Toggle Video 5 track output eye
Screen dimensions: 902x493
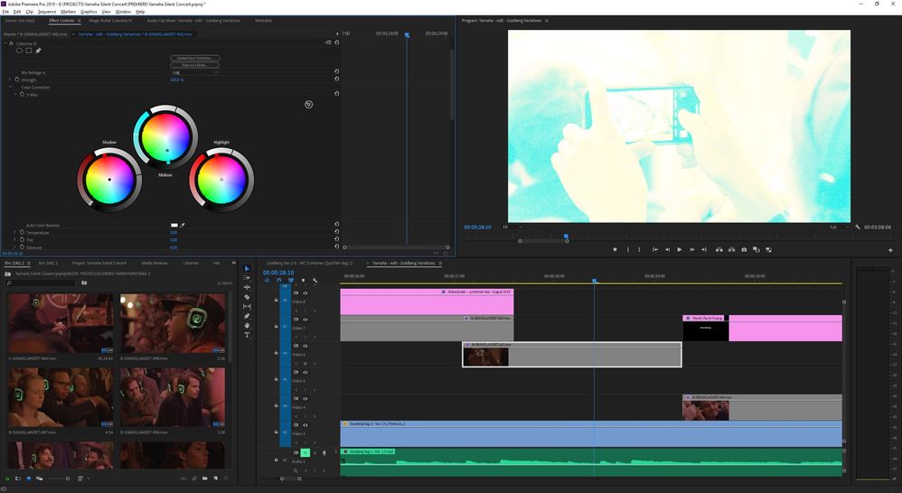tap(305, 372)
